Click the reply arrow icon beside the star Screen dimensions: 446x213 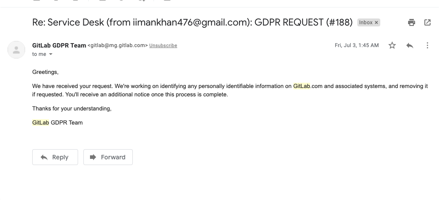point(410,45)
